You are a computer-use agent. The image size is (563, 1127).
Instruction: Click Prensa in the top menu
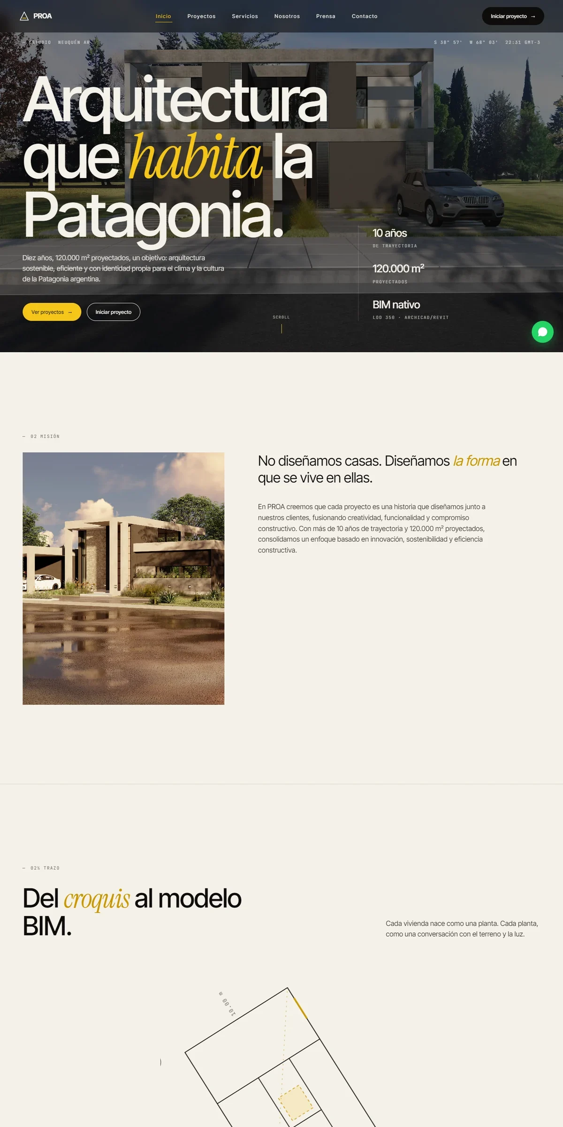pos(326,16)
